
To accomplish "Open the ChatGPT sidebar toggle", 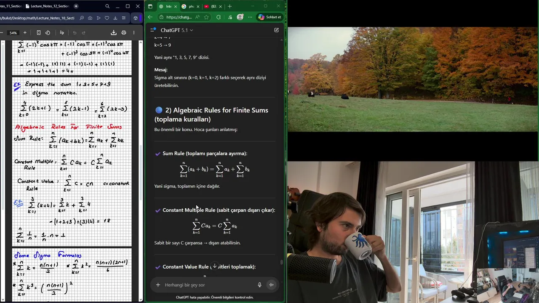I will [153, 30].
